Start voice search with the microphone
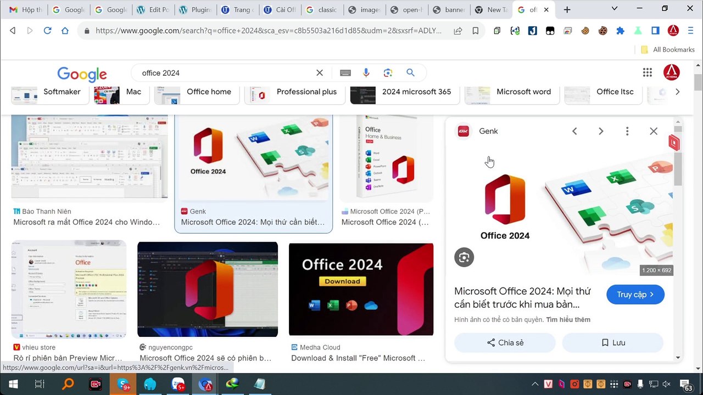703x395 pixels. coord(366,73)
